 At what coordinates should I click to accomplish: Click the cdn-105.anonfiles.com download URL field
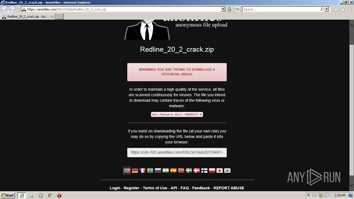[177, 152]
